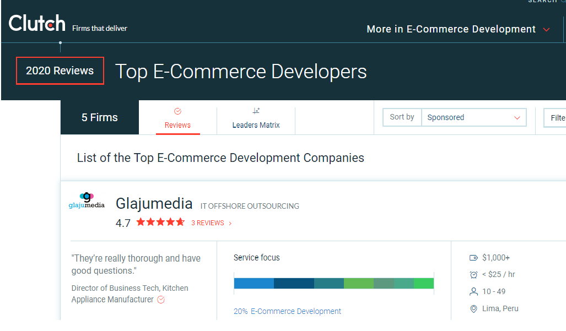Click the 2020 Reviews button

coord(60,70)
